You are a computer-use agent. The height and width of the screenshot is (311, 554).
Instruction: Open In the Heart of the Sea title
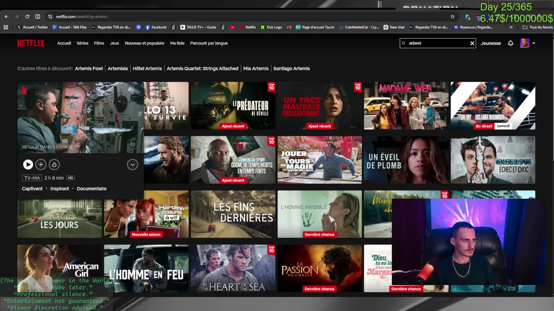233,268
